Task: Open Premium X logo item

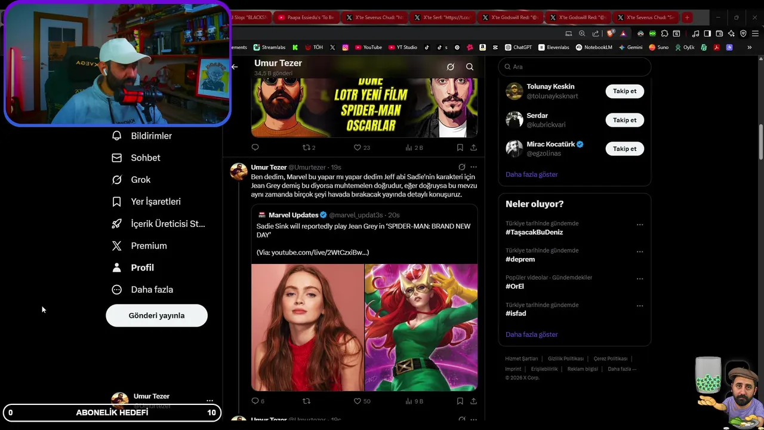Action: 140,246
